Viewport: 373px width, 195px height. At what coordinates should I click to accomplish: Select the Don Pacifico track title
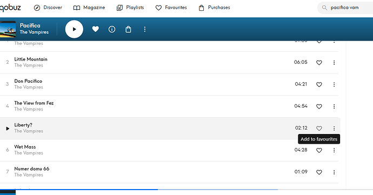tap(28, 81)
